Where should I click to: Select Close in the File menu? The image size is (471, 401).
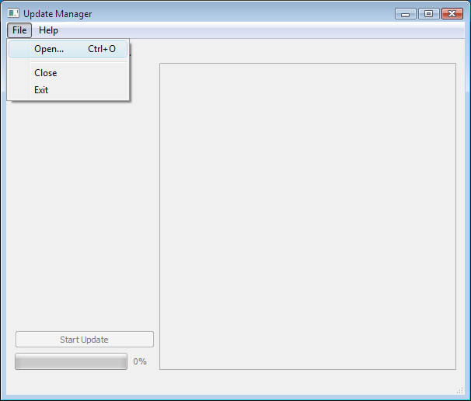point(46,73)
